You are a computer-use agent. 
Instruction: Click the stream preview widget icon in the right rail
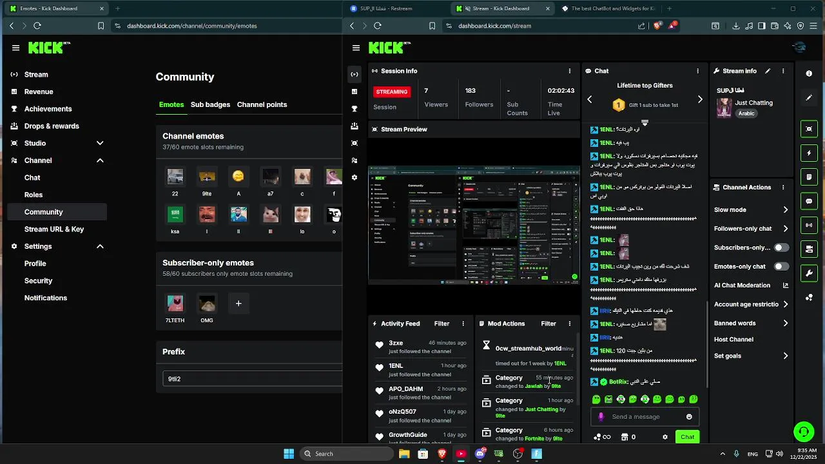tap(809, 129)
